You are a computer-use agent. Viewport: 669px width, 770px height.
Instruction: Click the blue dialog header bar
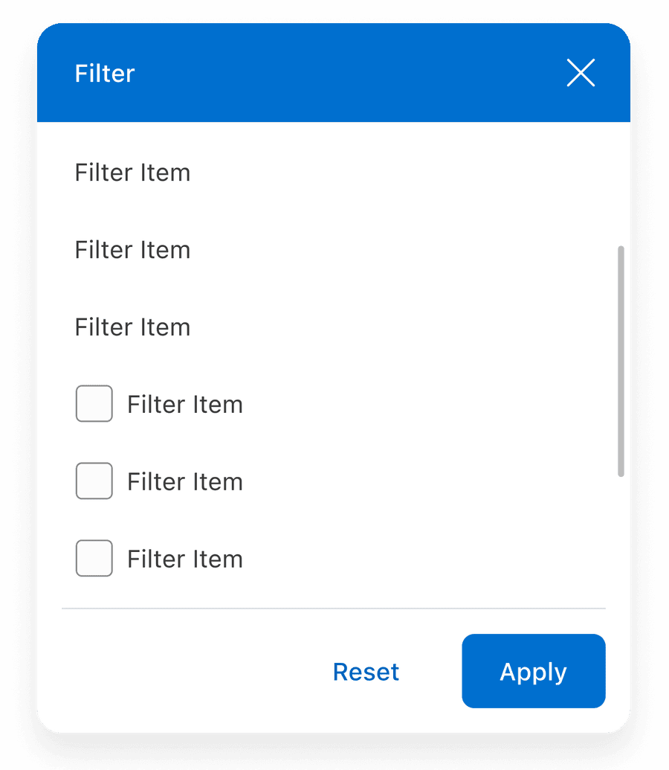point(334,72)
